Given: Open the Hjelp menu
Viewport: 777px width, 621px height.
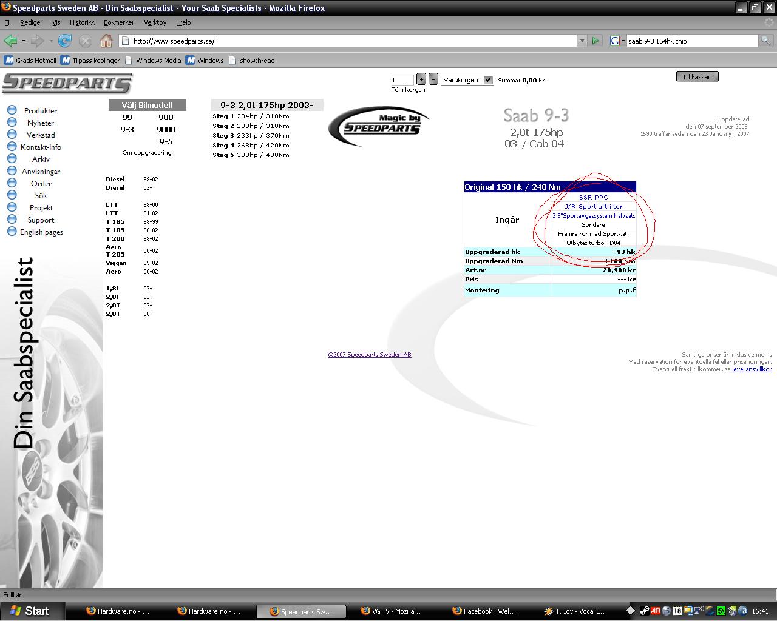Looking at the screenshot, I should tap(183, 22).
